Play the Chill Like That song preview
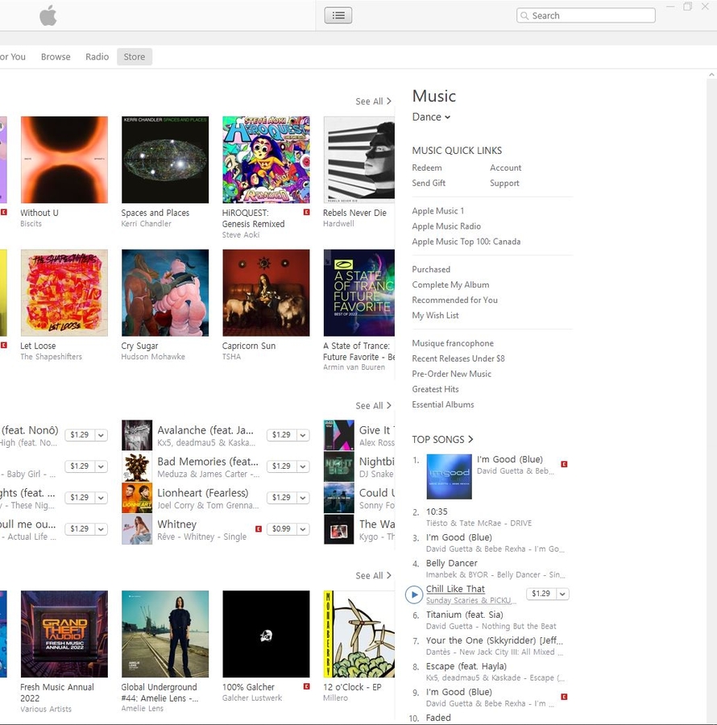Screen dimensions: 717x725 tap(414, 594)
